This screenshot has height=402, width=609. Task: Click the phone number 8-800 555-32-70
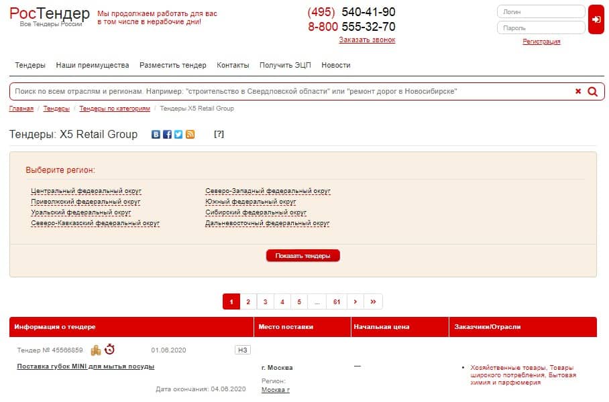[351, 27]
